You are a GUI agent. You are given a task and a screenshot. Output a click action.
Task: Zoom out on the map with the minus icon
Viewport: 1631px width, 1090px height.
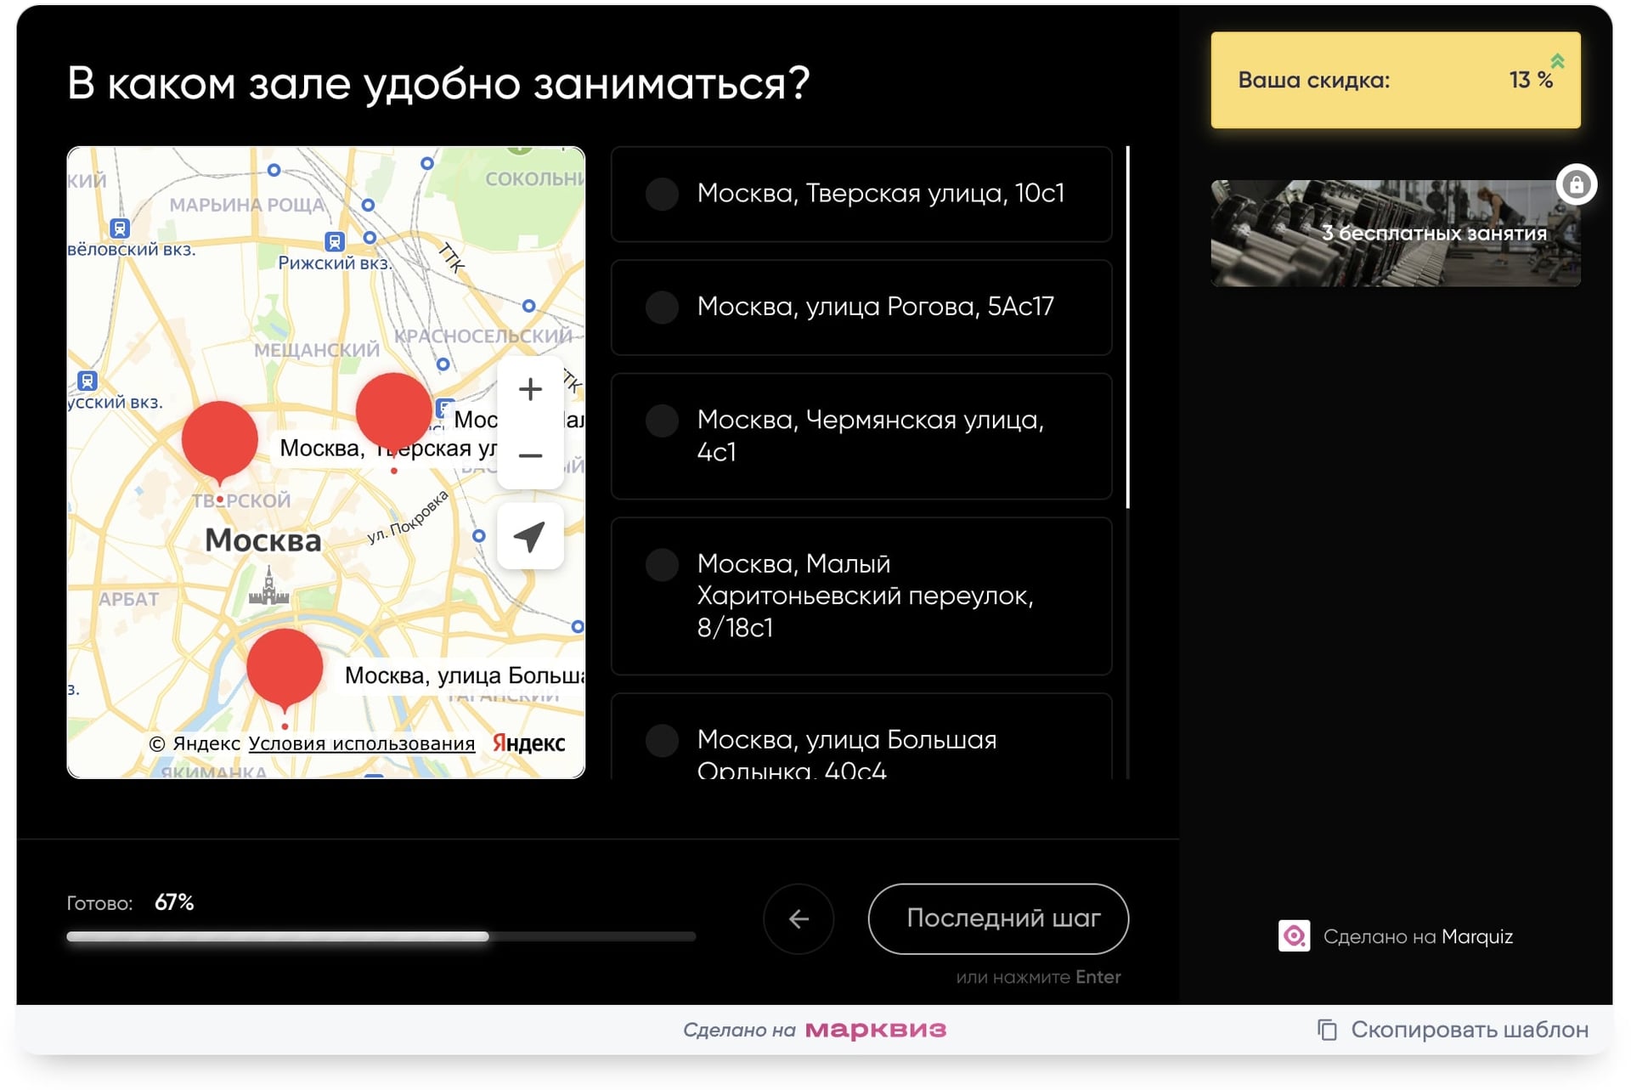click(x=530, y=456)
